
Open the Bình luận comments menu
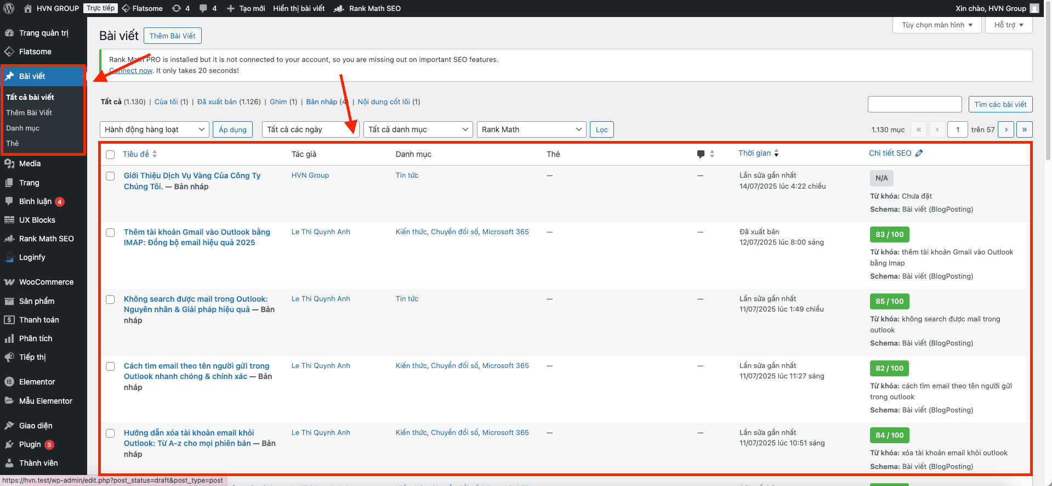43,201
